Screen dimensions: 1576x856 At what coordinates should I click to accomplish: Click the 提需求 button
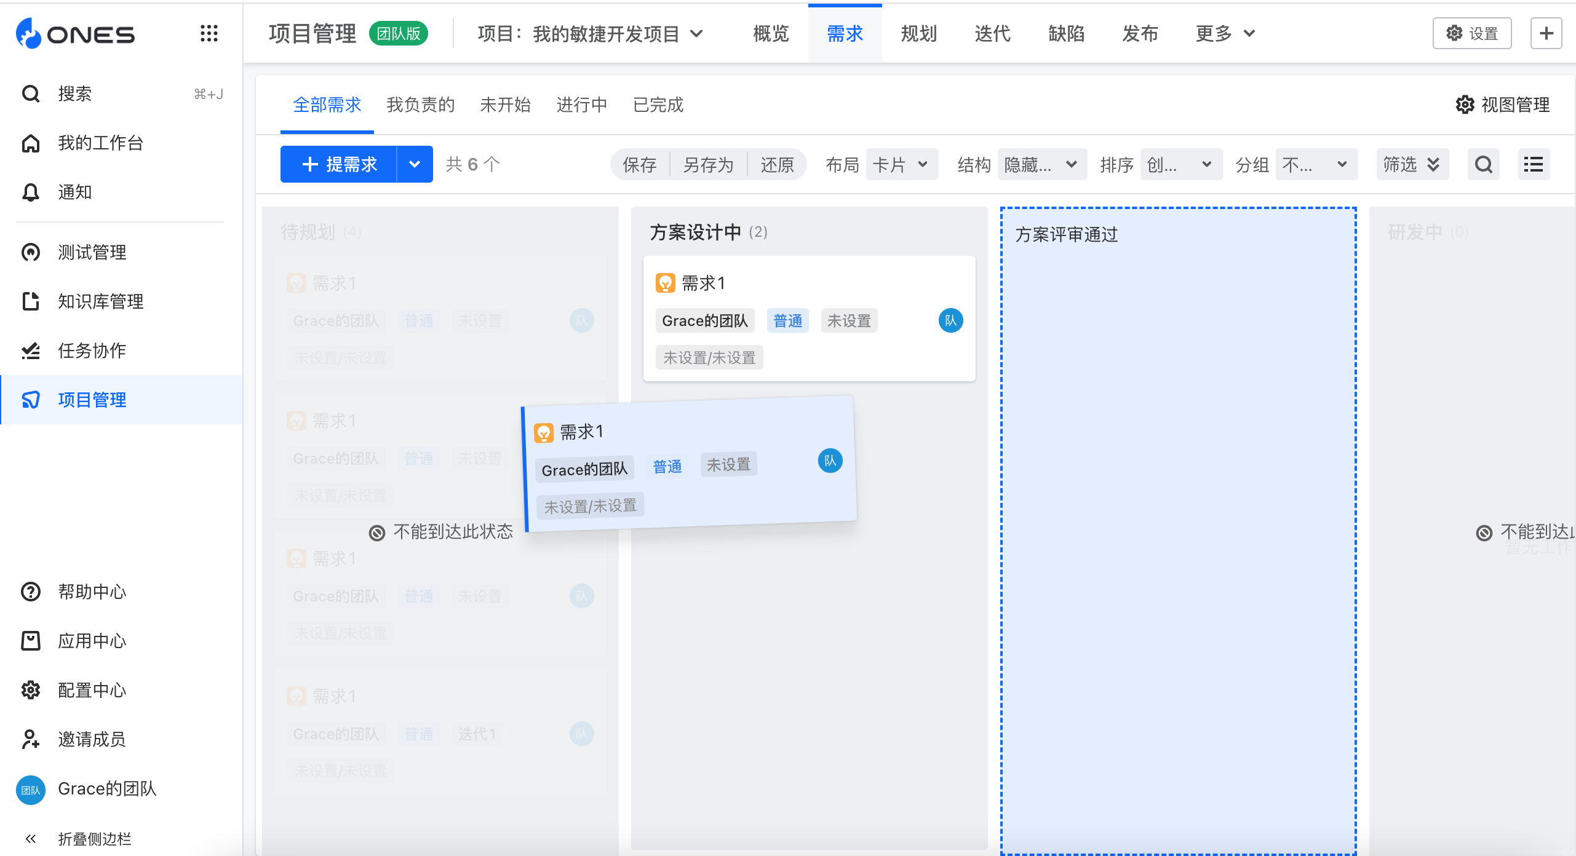[x=339, y=165]
